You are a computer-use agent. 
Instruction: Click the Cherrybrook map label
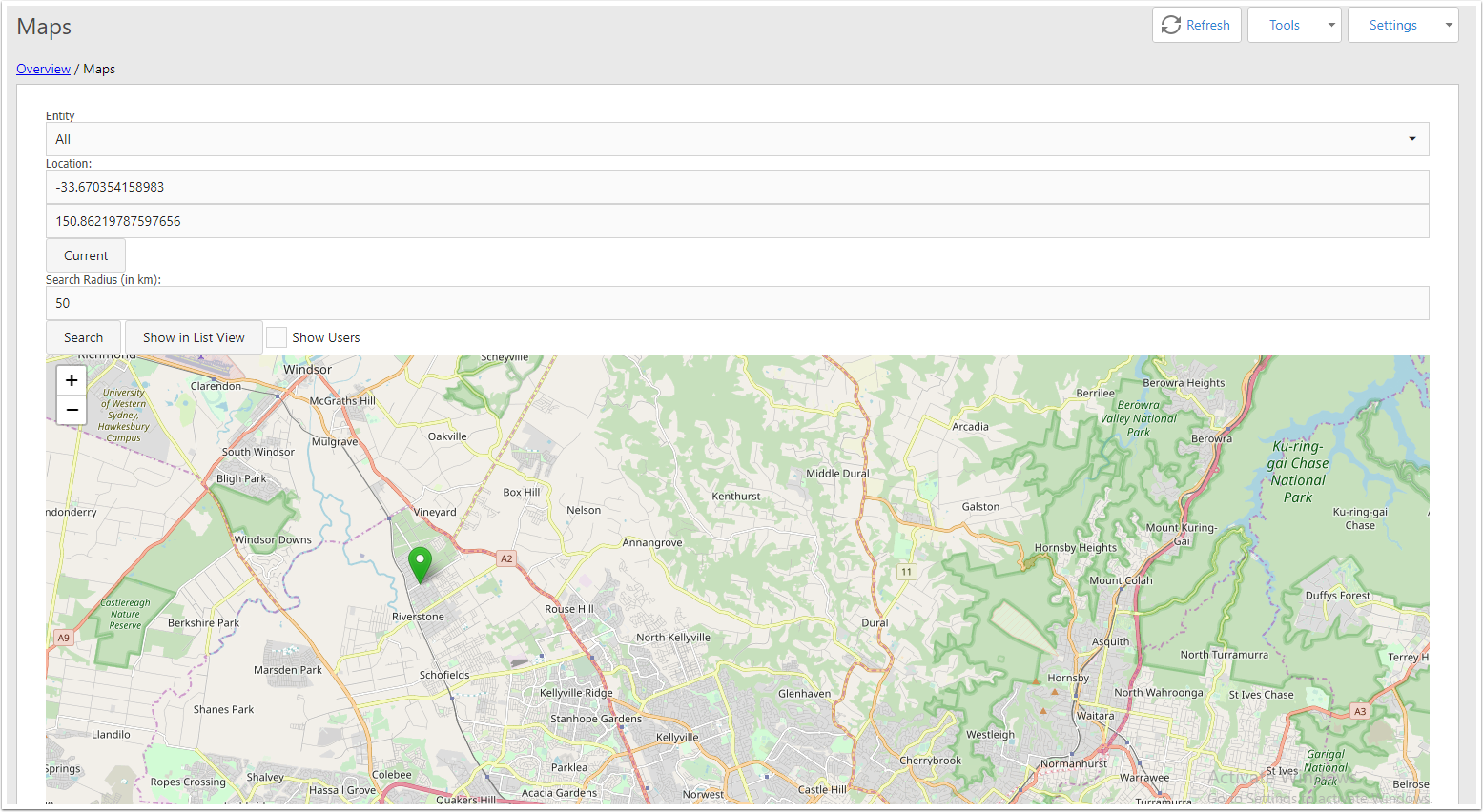930,760
